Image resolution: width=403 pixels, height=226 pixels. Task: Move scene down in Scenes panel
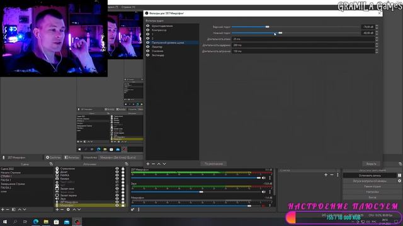pos(25,209)
